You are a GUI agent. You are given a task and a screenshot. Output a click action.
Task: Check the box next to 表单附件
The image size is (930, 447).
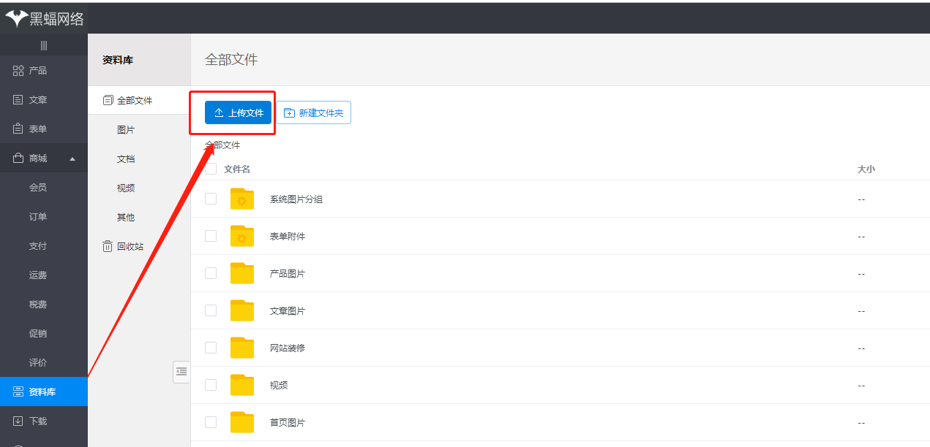(x=211, y=236)
